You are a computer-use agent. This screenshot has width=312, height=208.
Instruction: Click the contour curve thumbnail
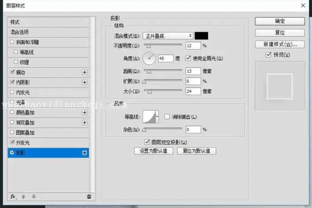tap(149, 117)
